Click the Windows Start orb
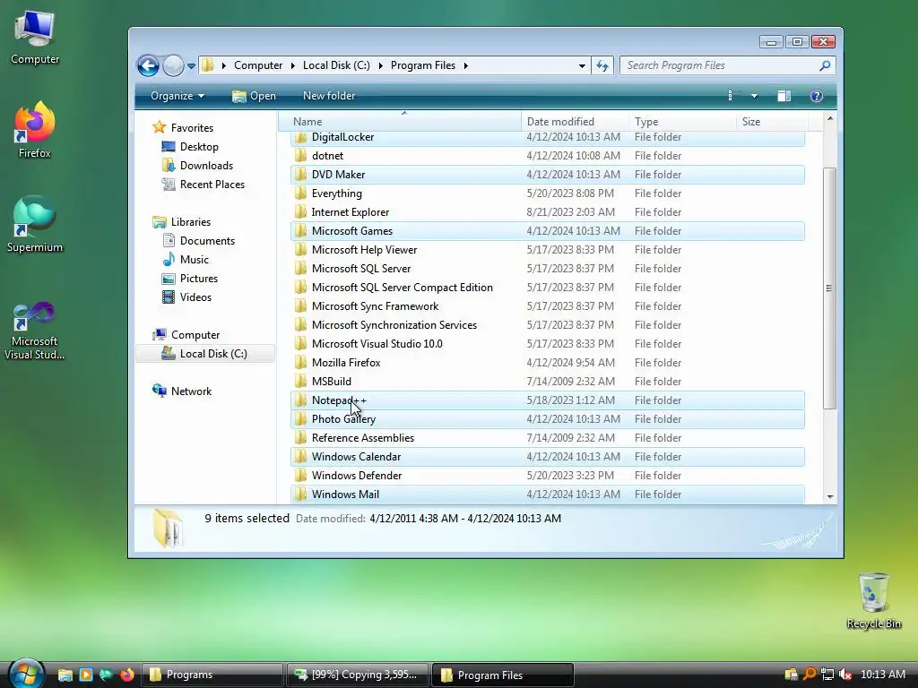The height and width of the screenshot is (688, 918). click(x=26, y=674)
